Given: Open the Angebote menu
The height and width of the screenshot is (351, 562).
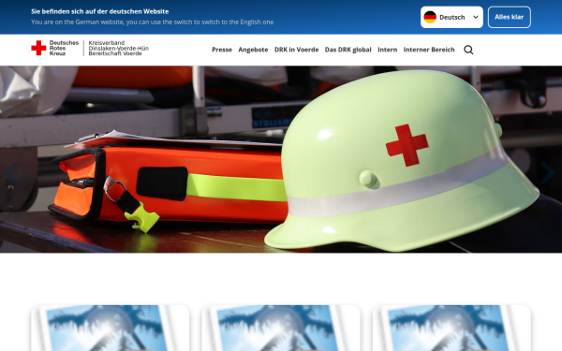Looking at the screenshot, I should [x=253, y=50].
